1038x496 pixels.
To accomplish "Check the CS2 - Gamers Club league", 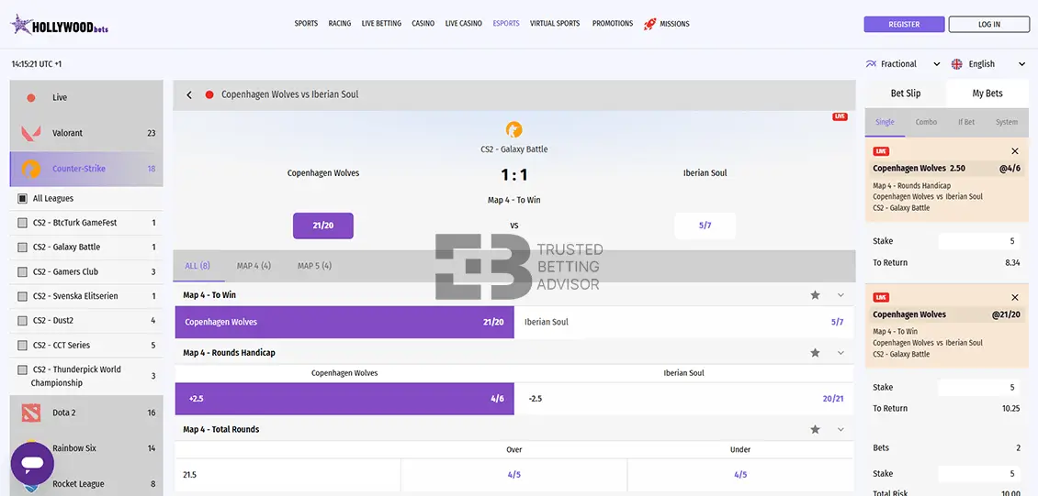I will coord(22,272).
